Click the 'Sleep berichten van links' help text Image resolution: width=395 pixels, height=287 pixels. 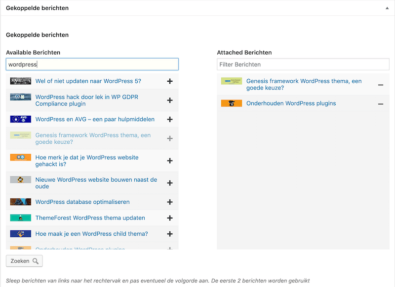(x=158, y=281)
